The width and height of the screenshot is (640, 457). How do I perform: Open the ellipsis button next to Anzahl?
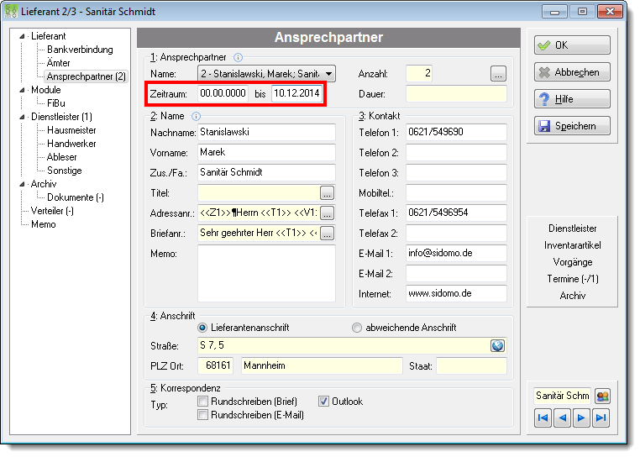coord(498,74)
